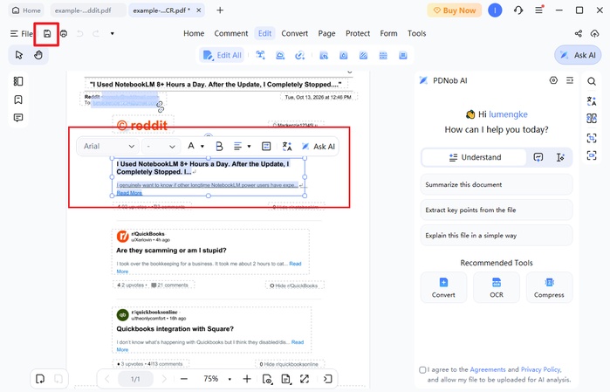The height and width of the screenshot is (392, 610).
Task: Click the PDNob AI settings icon
Action: 553,80
